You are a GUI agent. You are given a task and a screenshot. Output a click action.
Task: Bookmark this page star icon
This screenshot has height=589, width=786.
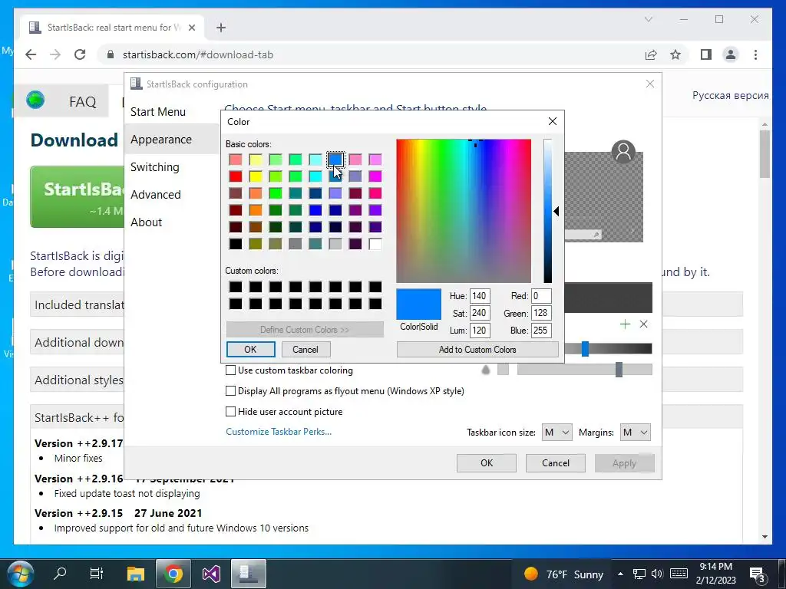(x=675, y=54)
